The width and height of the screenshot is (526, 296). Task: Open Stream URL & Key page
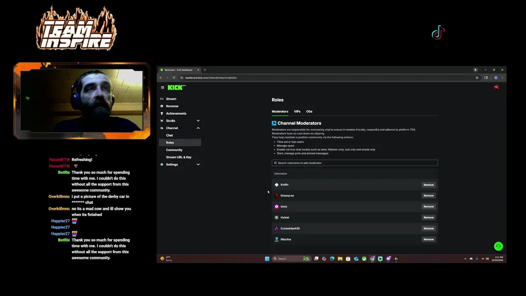coord(180,157)
